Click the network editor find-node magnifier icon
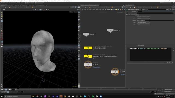The image size is (175, 98). (x=122, y=9)
